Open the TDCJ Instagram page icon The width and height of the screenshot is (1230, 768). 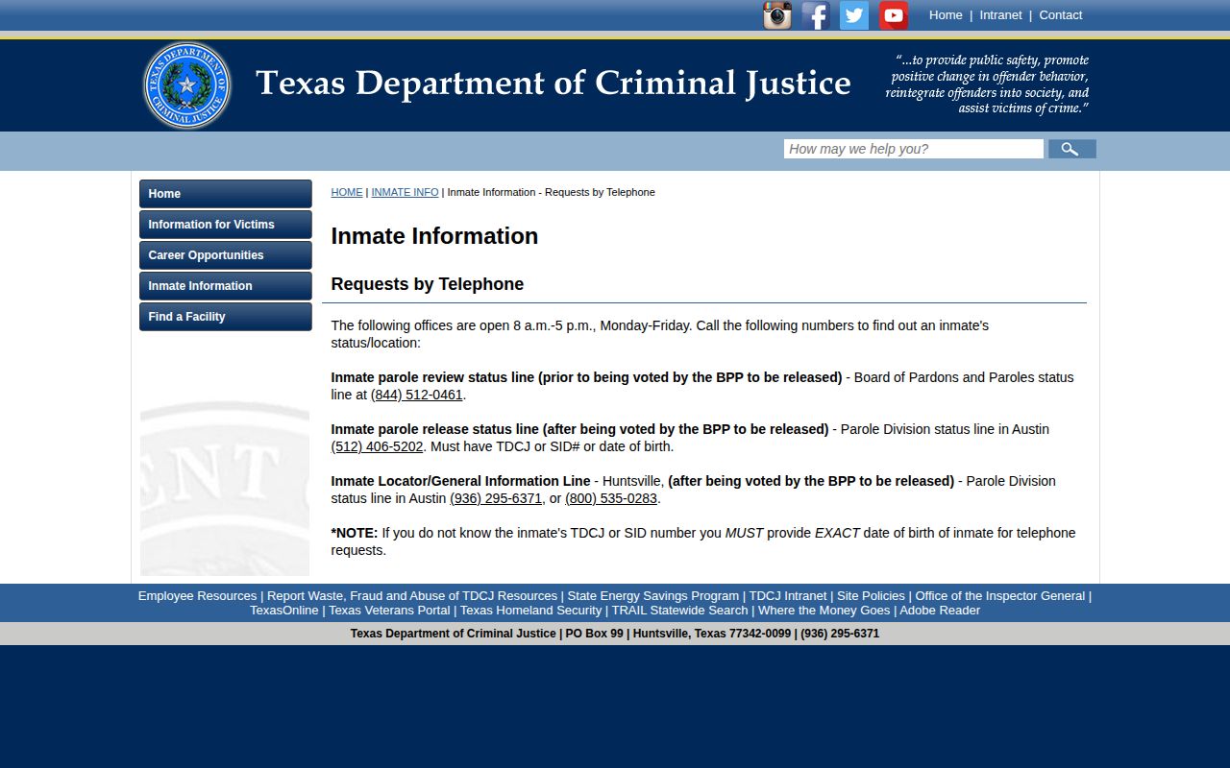click(777, 15)
